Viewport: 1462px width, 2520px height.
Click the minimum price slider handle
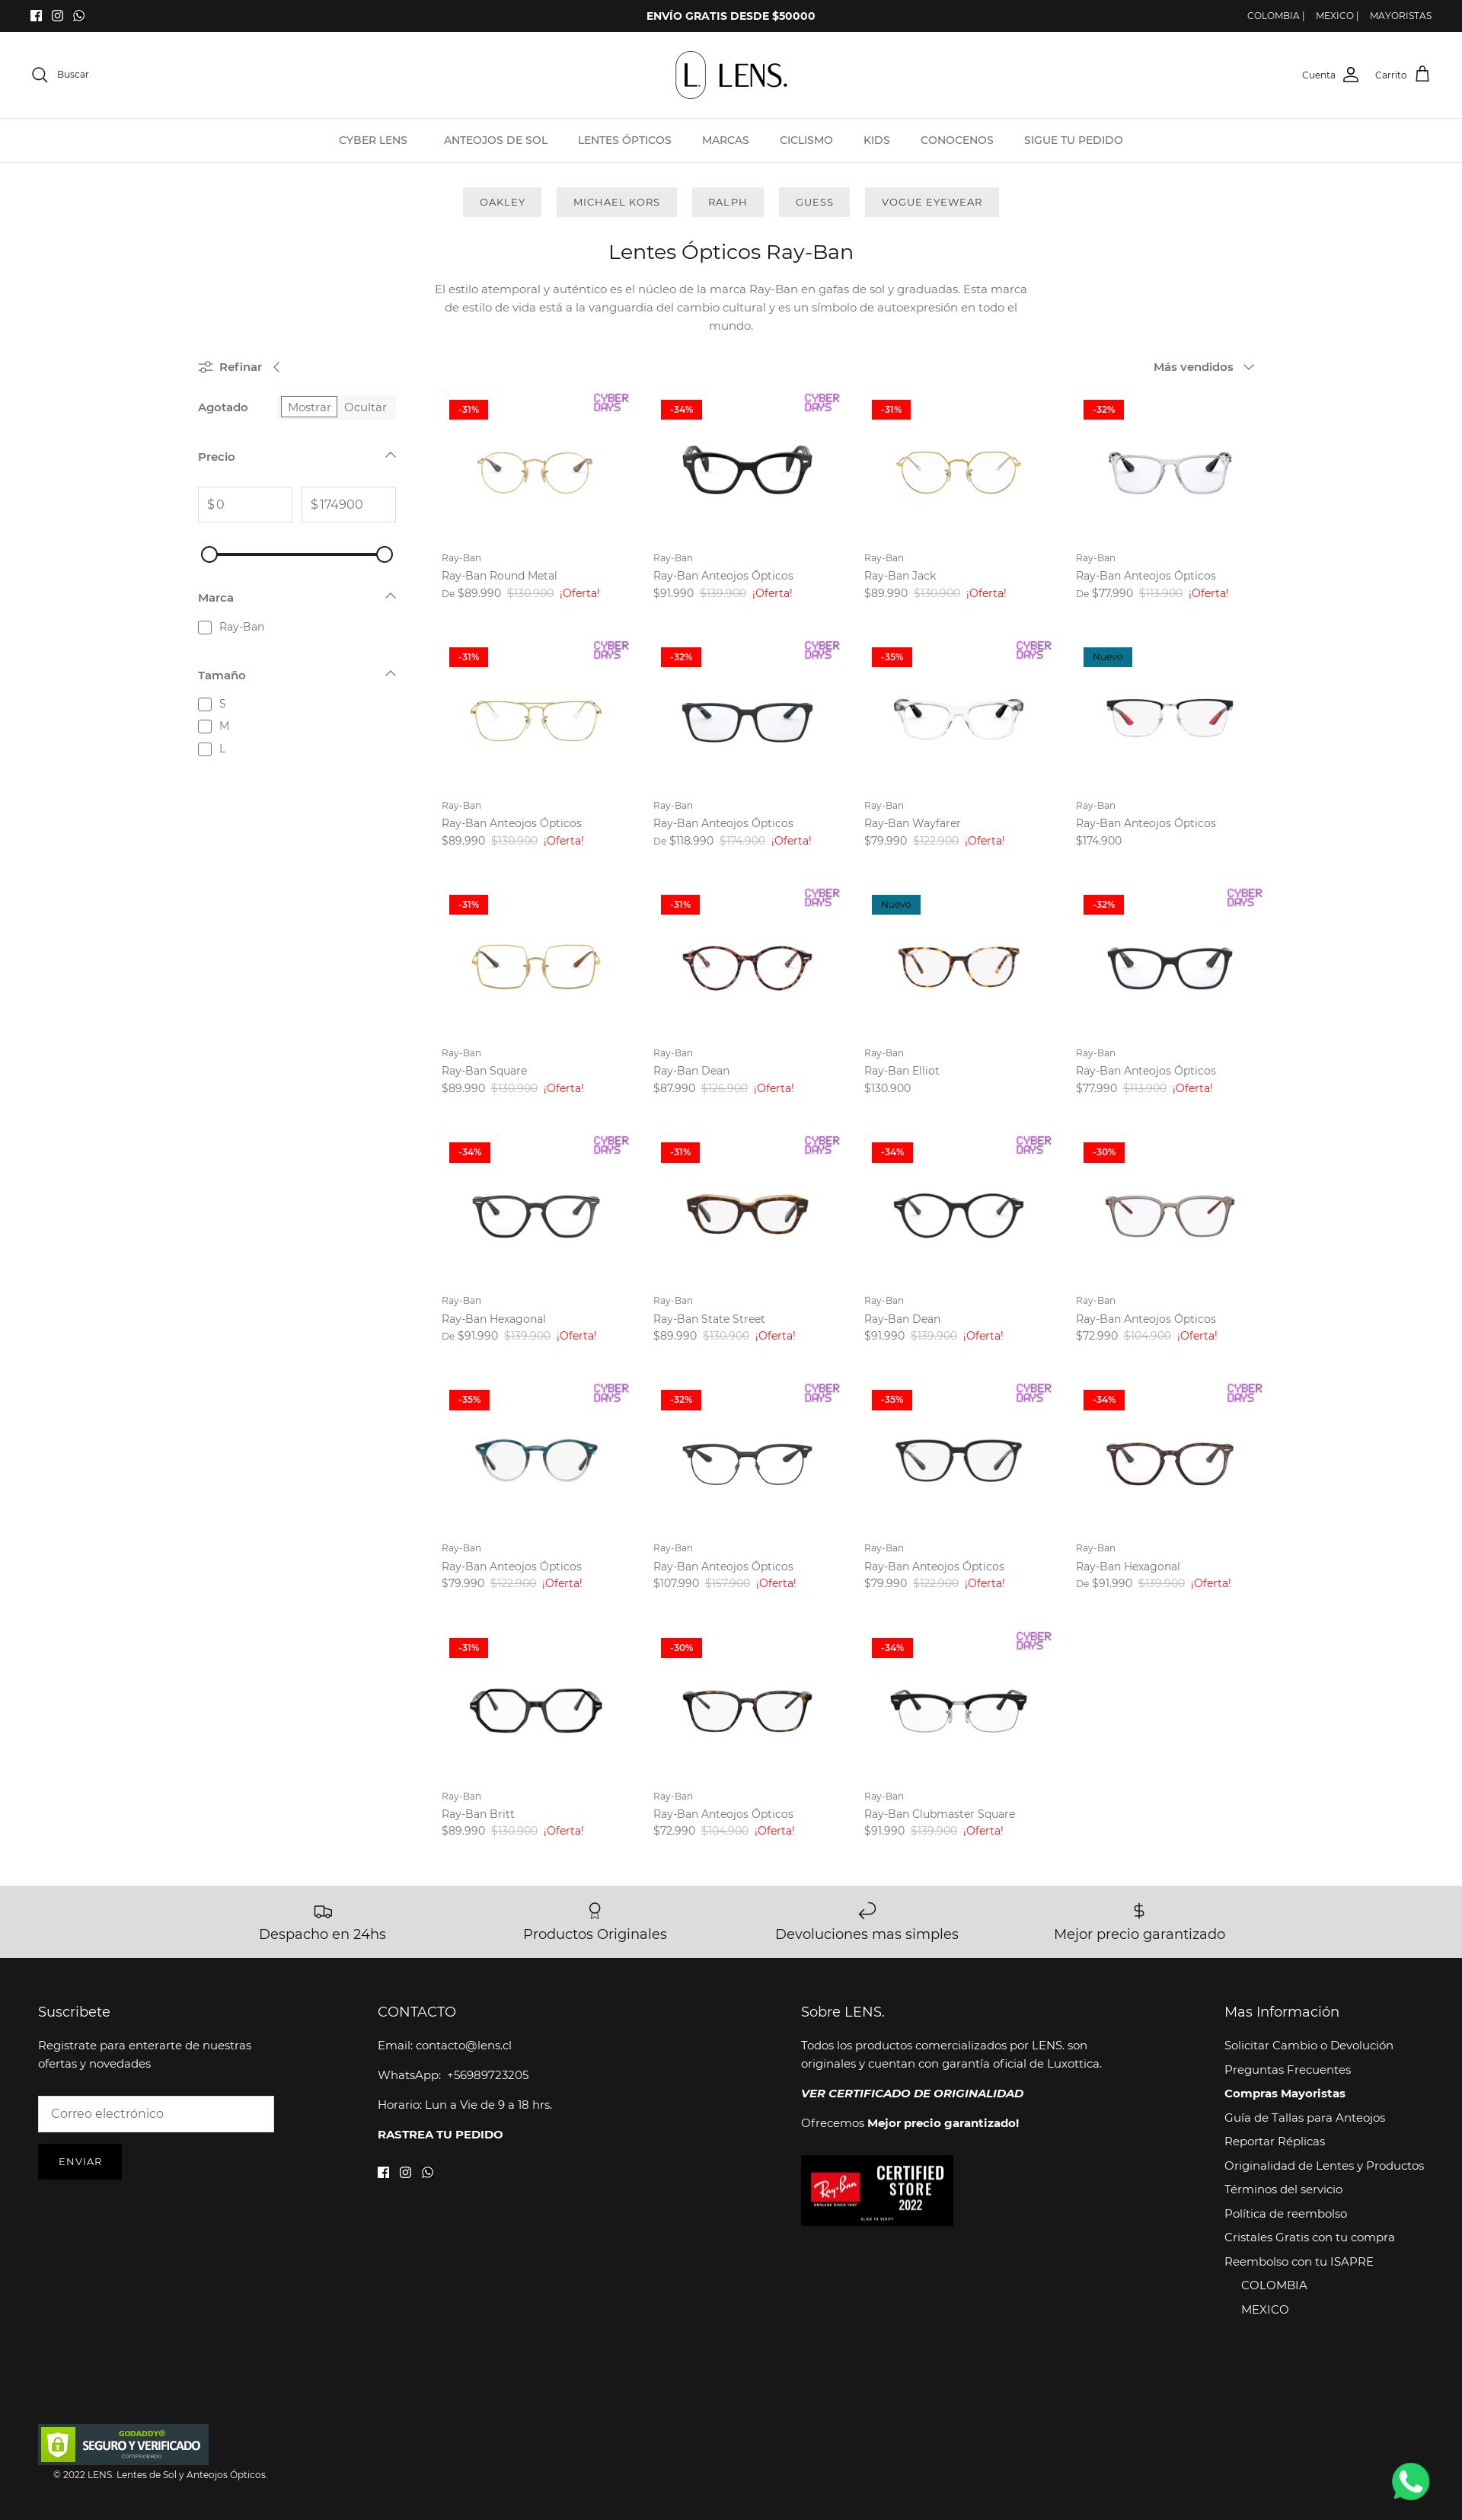click(x=209, y=555)
